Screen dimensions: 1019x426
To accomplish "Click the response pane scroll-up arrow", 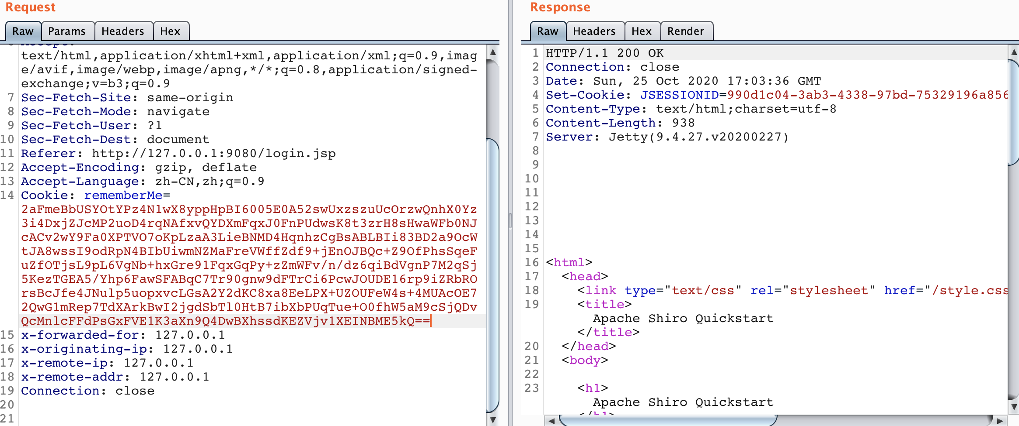I will pos(1014,52).
